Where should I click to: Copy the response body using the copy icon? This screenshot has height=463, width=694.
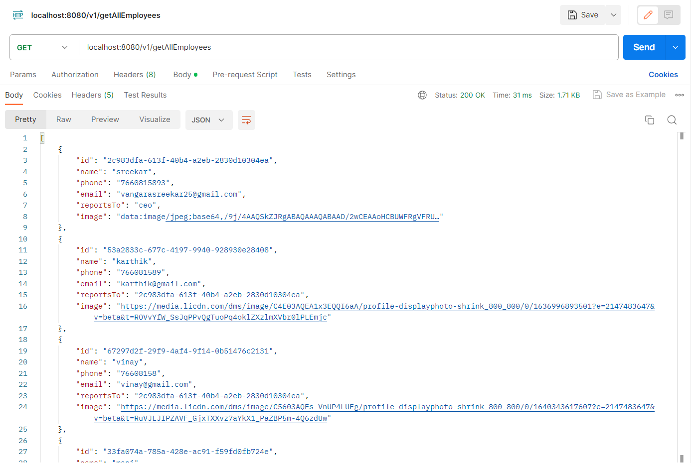[649, 120]
